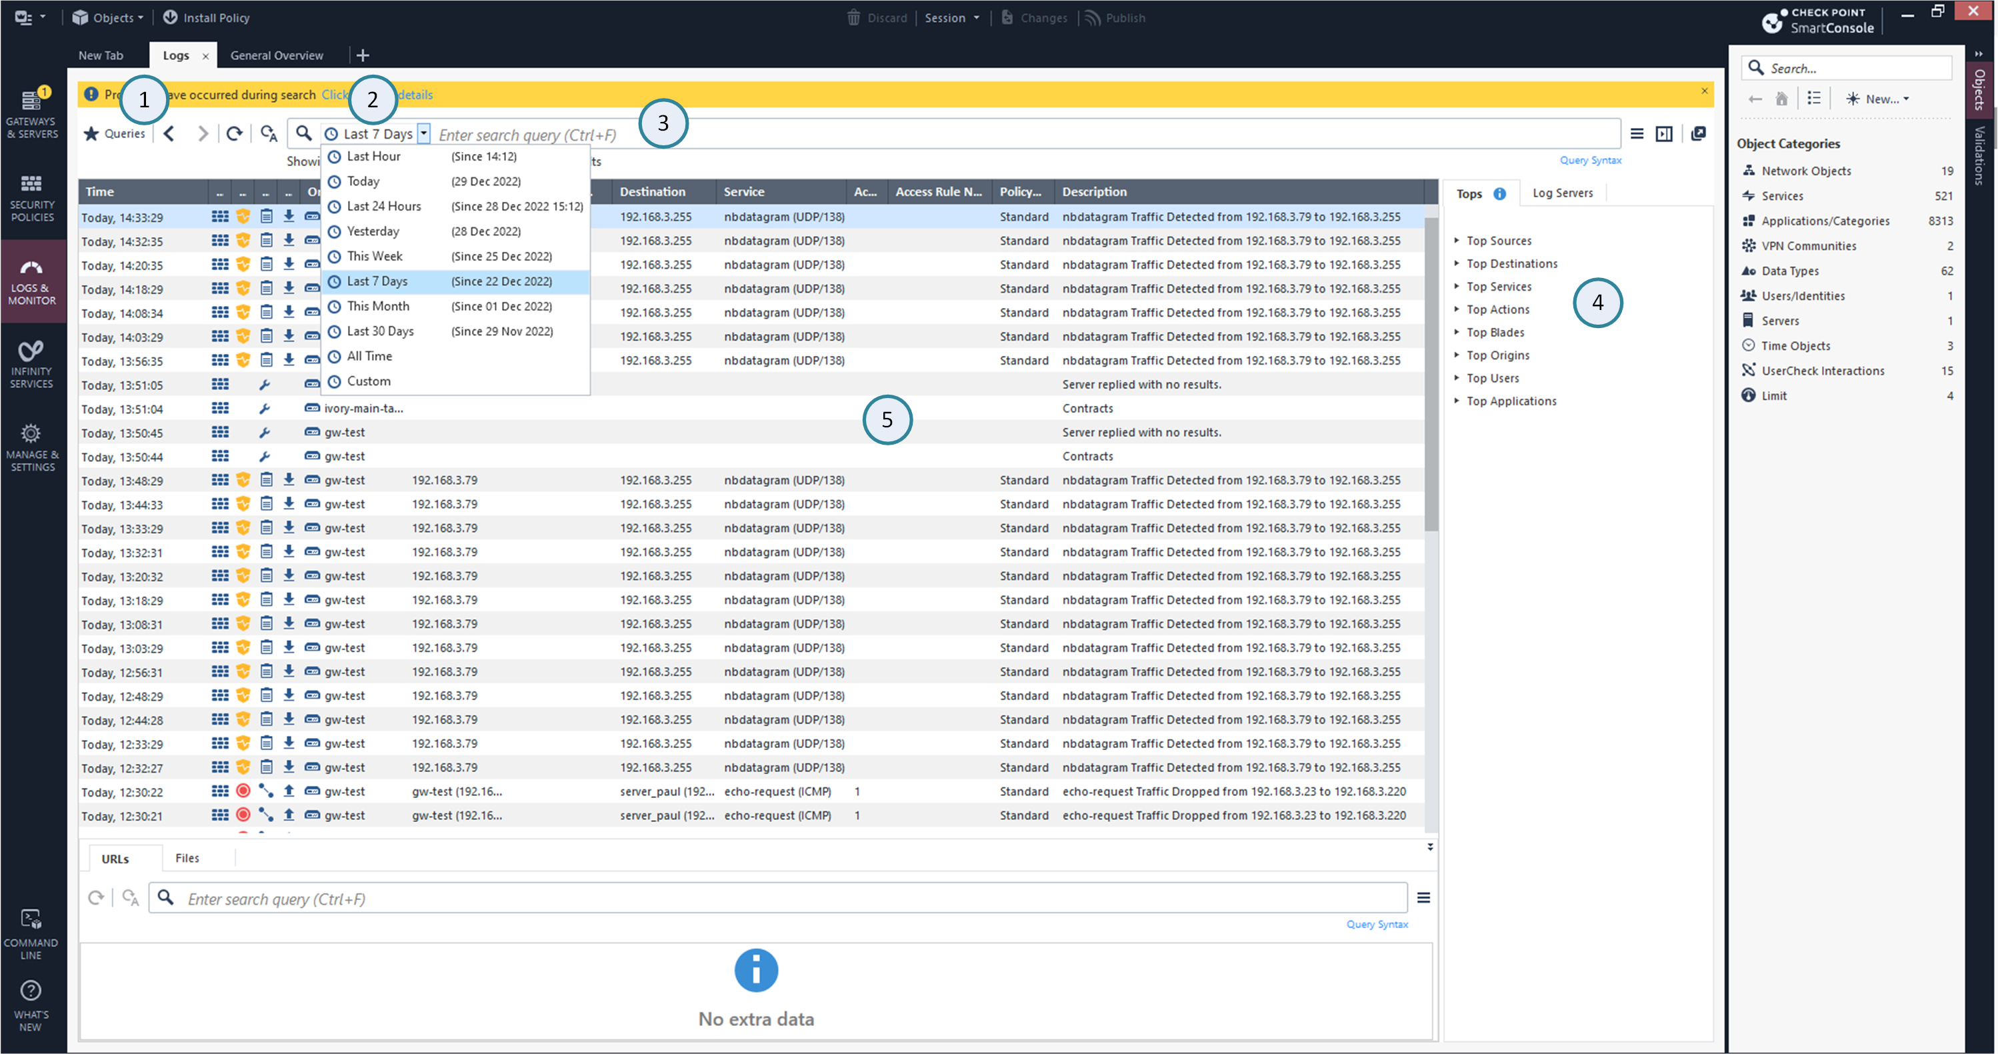Expand Top Blades

point(1489,332)
